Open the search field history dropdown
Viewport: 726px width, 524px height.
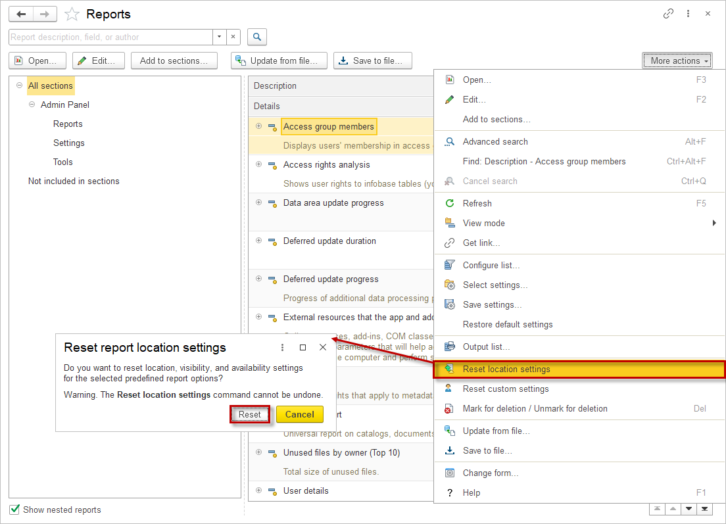pyautogui.click(x=219, y=37)
